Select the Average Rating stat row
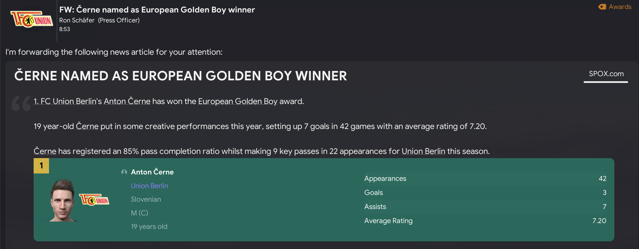 [485, 221]
